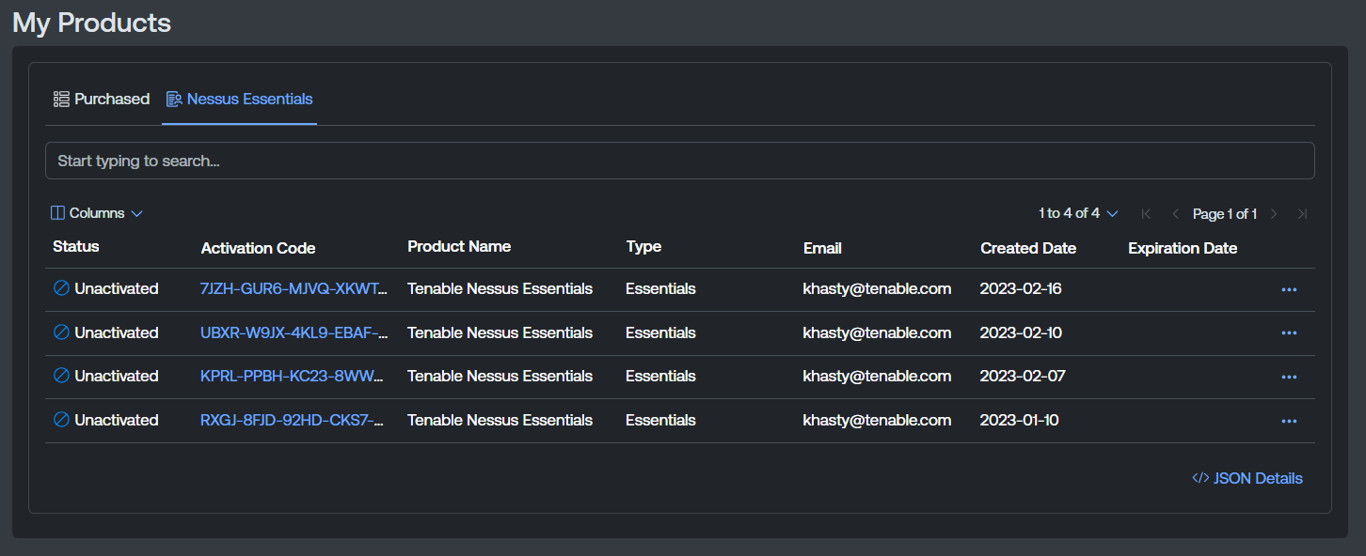Focus the 'Start typing to search' field

click(x=679, y=161)
